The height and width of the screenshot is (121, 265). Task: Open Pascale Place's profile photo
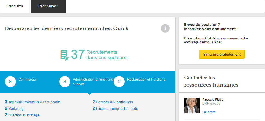192,106
